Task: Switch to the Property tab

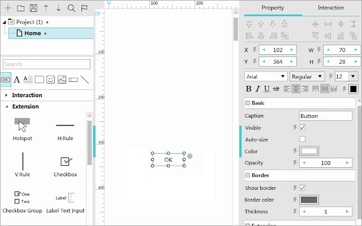Action: coord(273,8)
